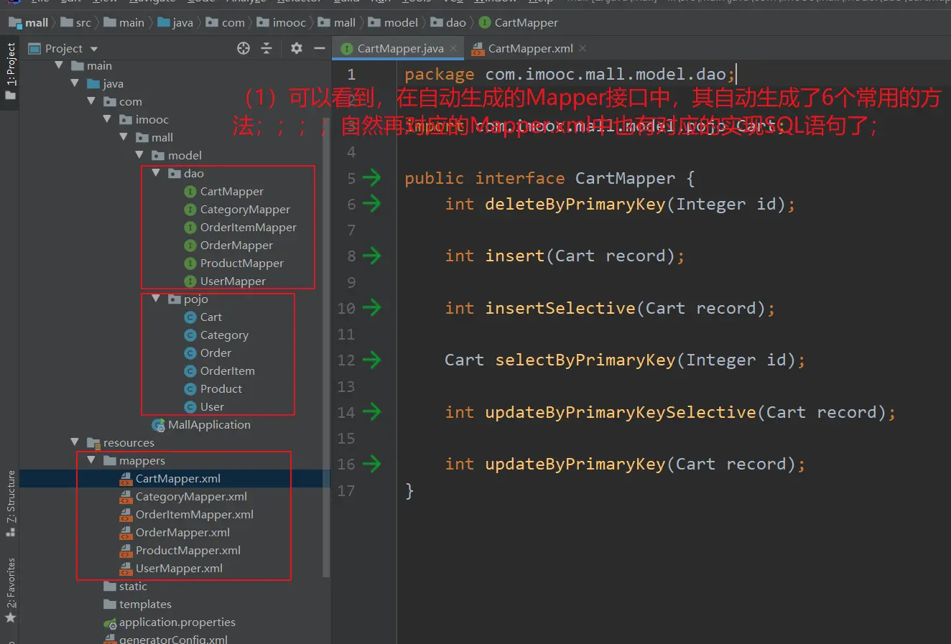The image size is (951, 644).
Task: Click gutter arrow next to selectByPrimaryKey method
Action: pos(371,360)
